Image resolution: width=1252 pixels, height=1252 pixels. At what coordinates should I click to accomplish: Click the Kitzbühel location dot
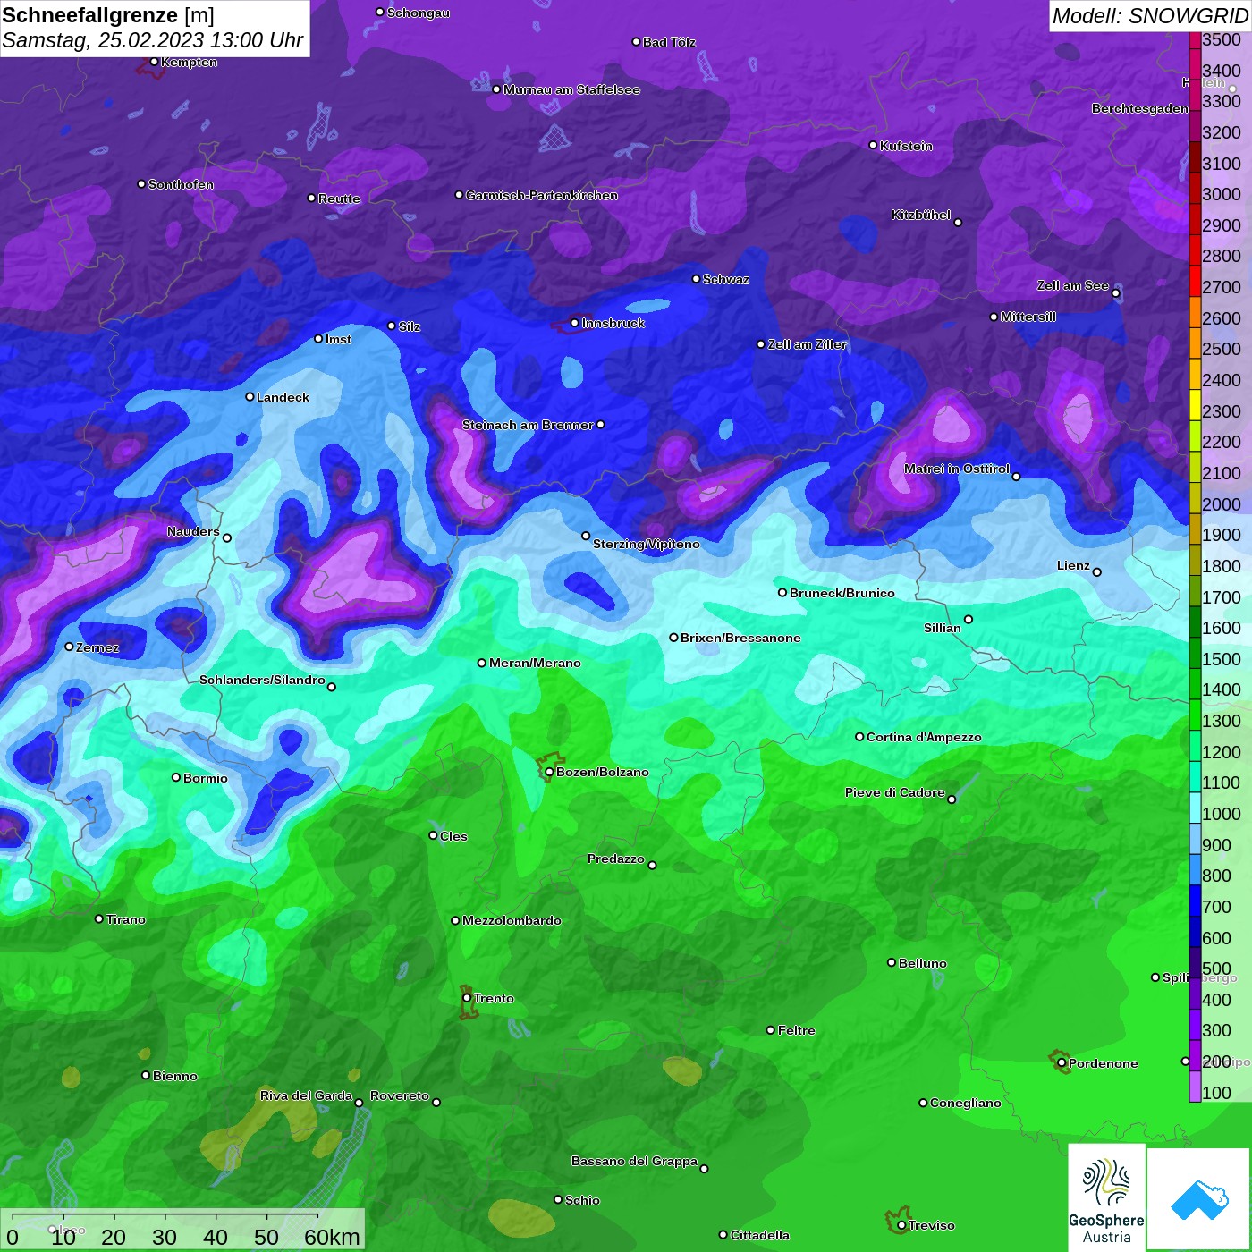pyautogui.click(x=958, y=223)
